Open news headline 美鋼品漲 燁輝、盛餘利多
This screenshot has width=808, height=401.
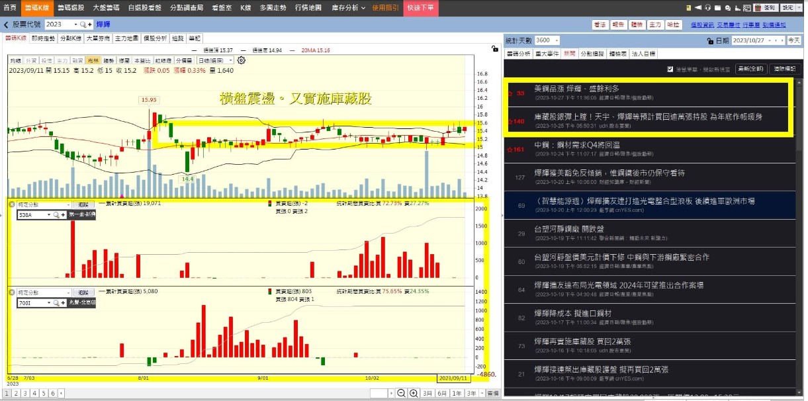[576, 89]
